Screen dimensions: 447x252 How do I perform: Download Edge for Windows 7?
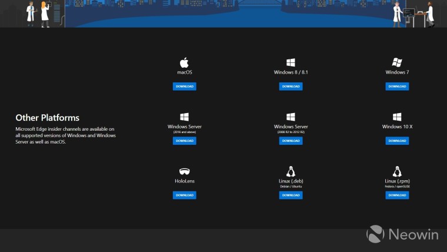click(x=397, y=87)
